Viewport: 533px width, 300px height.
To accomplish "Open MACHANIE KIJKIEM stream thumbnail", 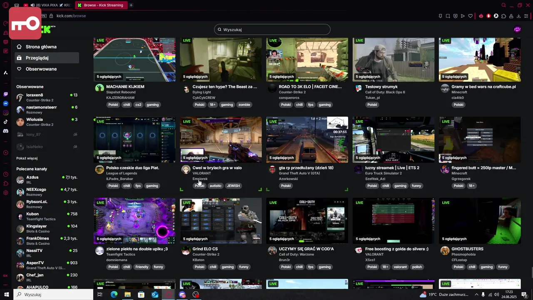I will click(x=134, y=60).
